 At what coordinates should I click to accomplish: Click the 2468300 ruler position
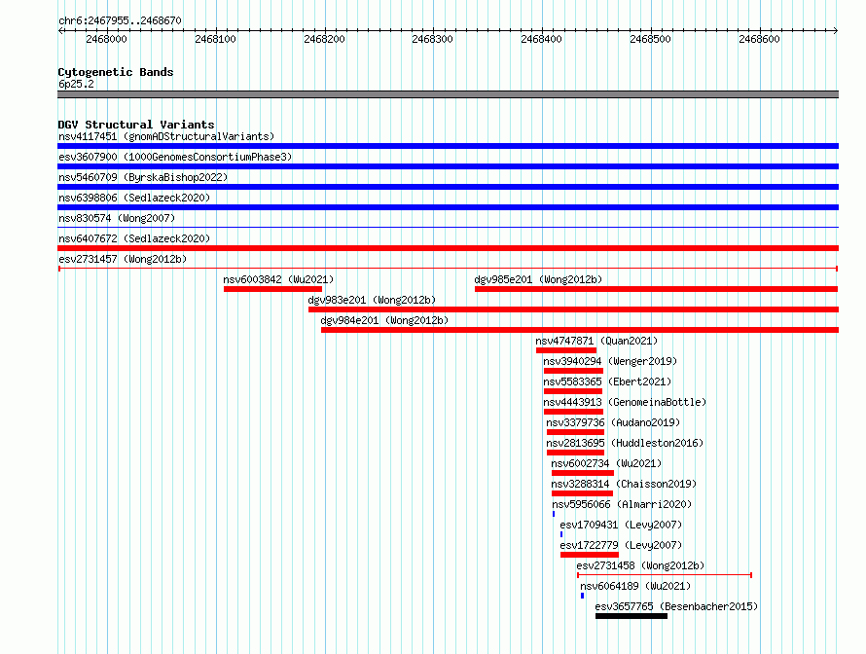tap(432, 39)
